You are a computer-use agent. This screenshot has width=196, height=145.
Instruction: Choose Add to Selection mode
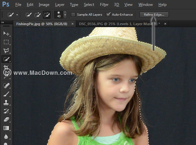click(38, 15)
